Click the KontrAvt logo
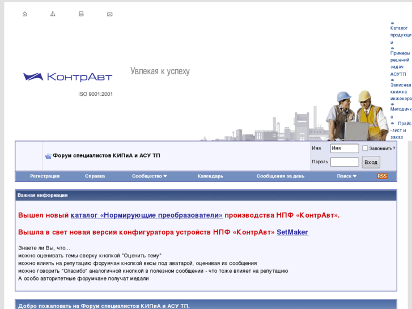Image resolution: width=412 pixels, height=309 pixels. [x=68, y=77]
